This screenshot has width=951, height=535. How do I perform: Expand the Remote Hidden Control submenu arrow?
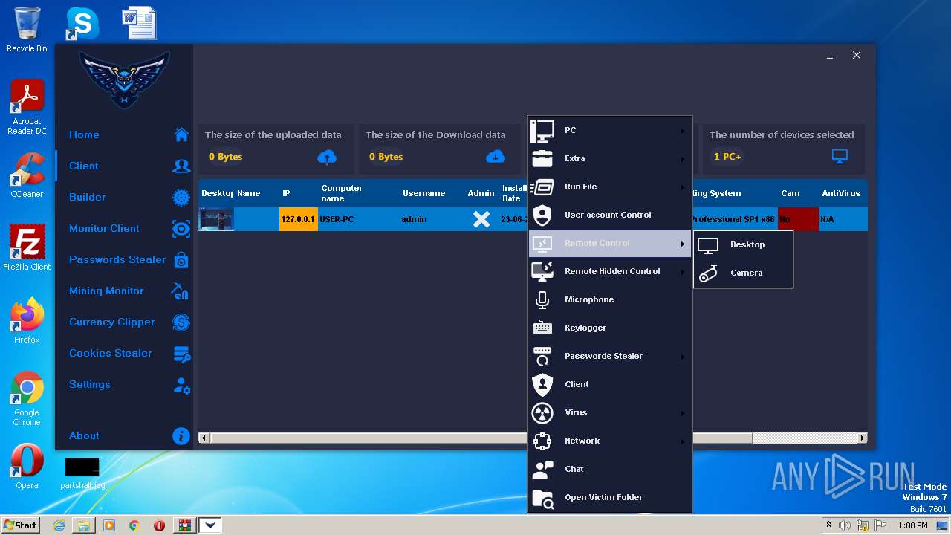click(682, 272)
